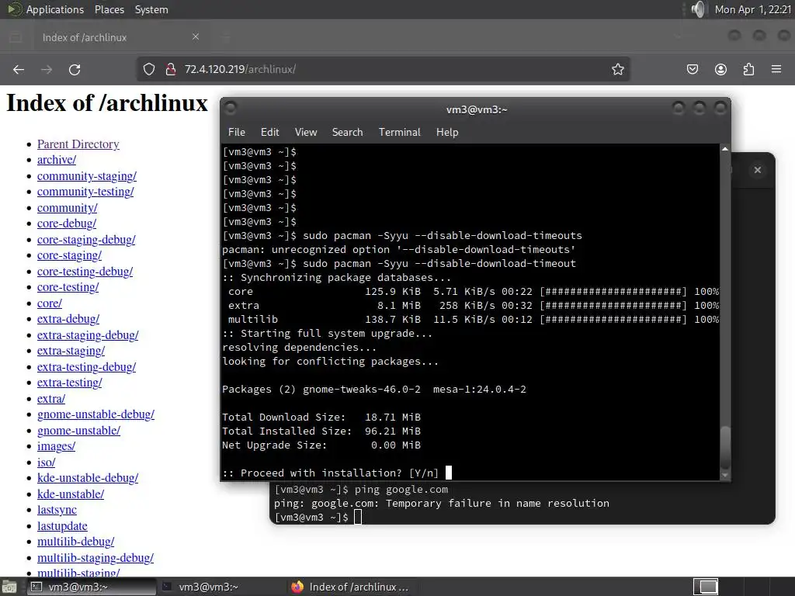Click the browser forward arrow
The image size is (795, 596).
[x=47, y=69]
